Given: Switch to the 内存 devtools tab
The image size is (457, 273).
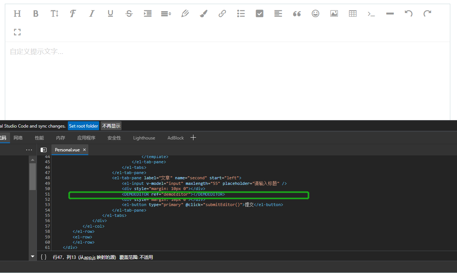Looking at the screenshot, I should 60,138.
